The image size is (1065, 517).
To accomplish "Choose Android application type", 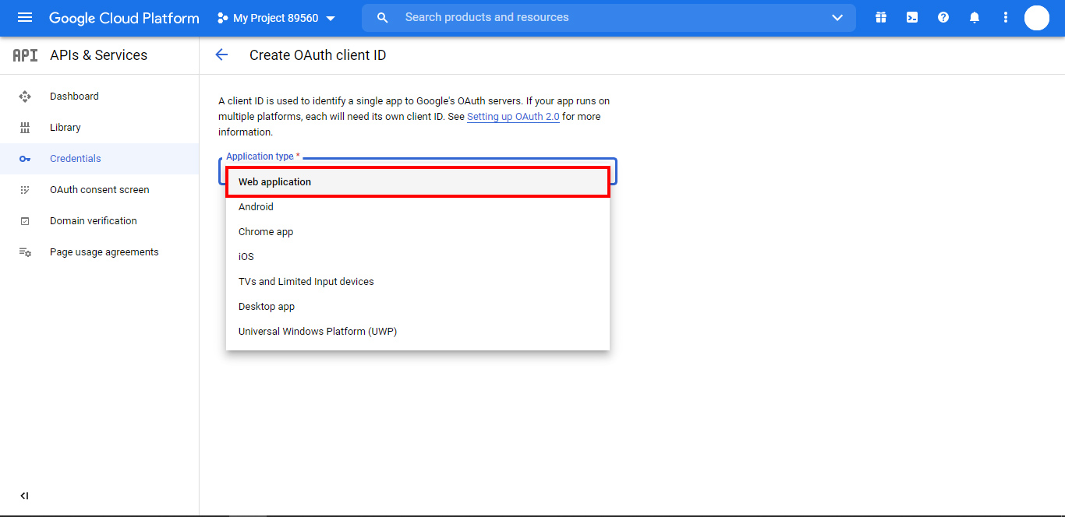I will pos(256,207).
